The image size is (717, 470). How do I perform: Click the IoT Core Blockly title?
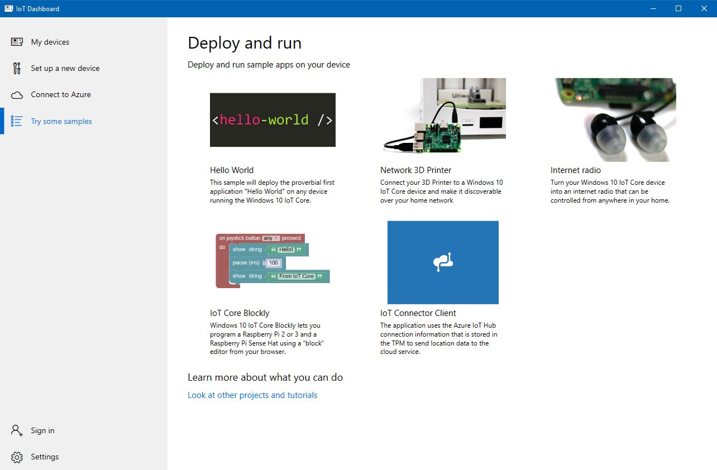coord(240,313)
